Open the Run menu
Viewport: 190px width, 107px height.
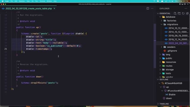pos(37,1)
